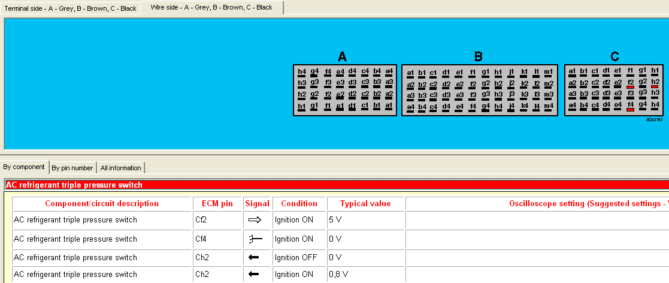Select highlighted pin f4 on connector C
669x283 pixels.
click(630, 106)
